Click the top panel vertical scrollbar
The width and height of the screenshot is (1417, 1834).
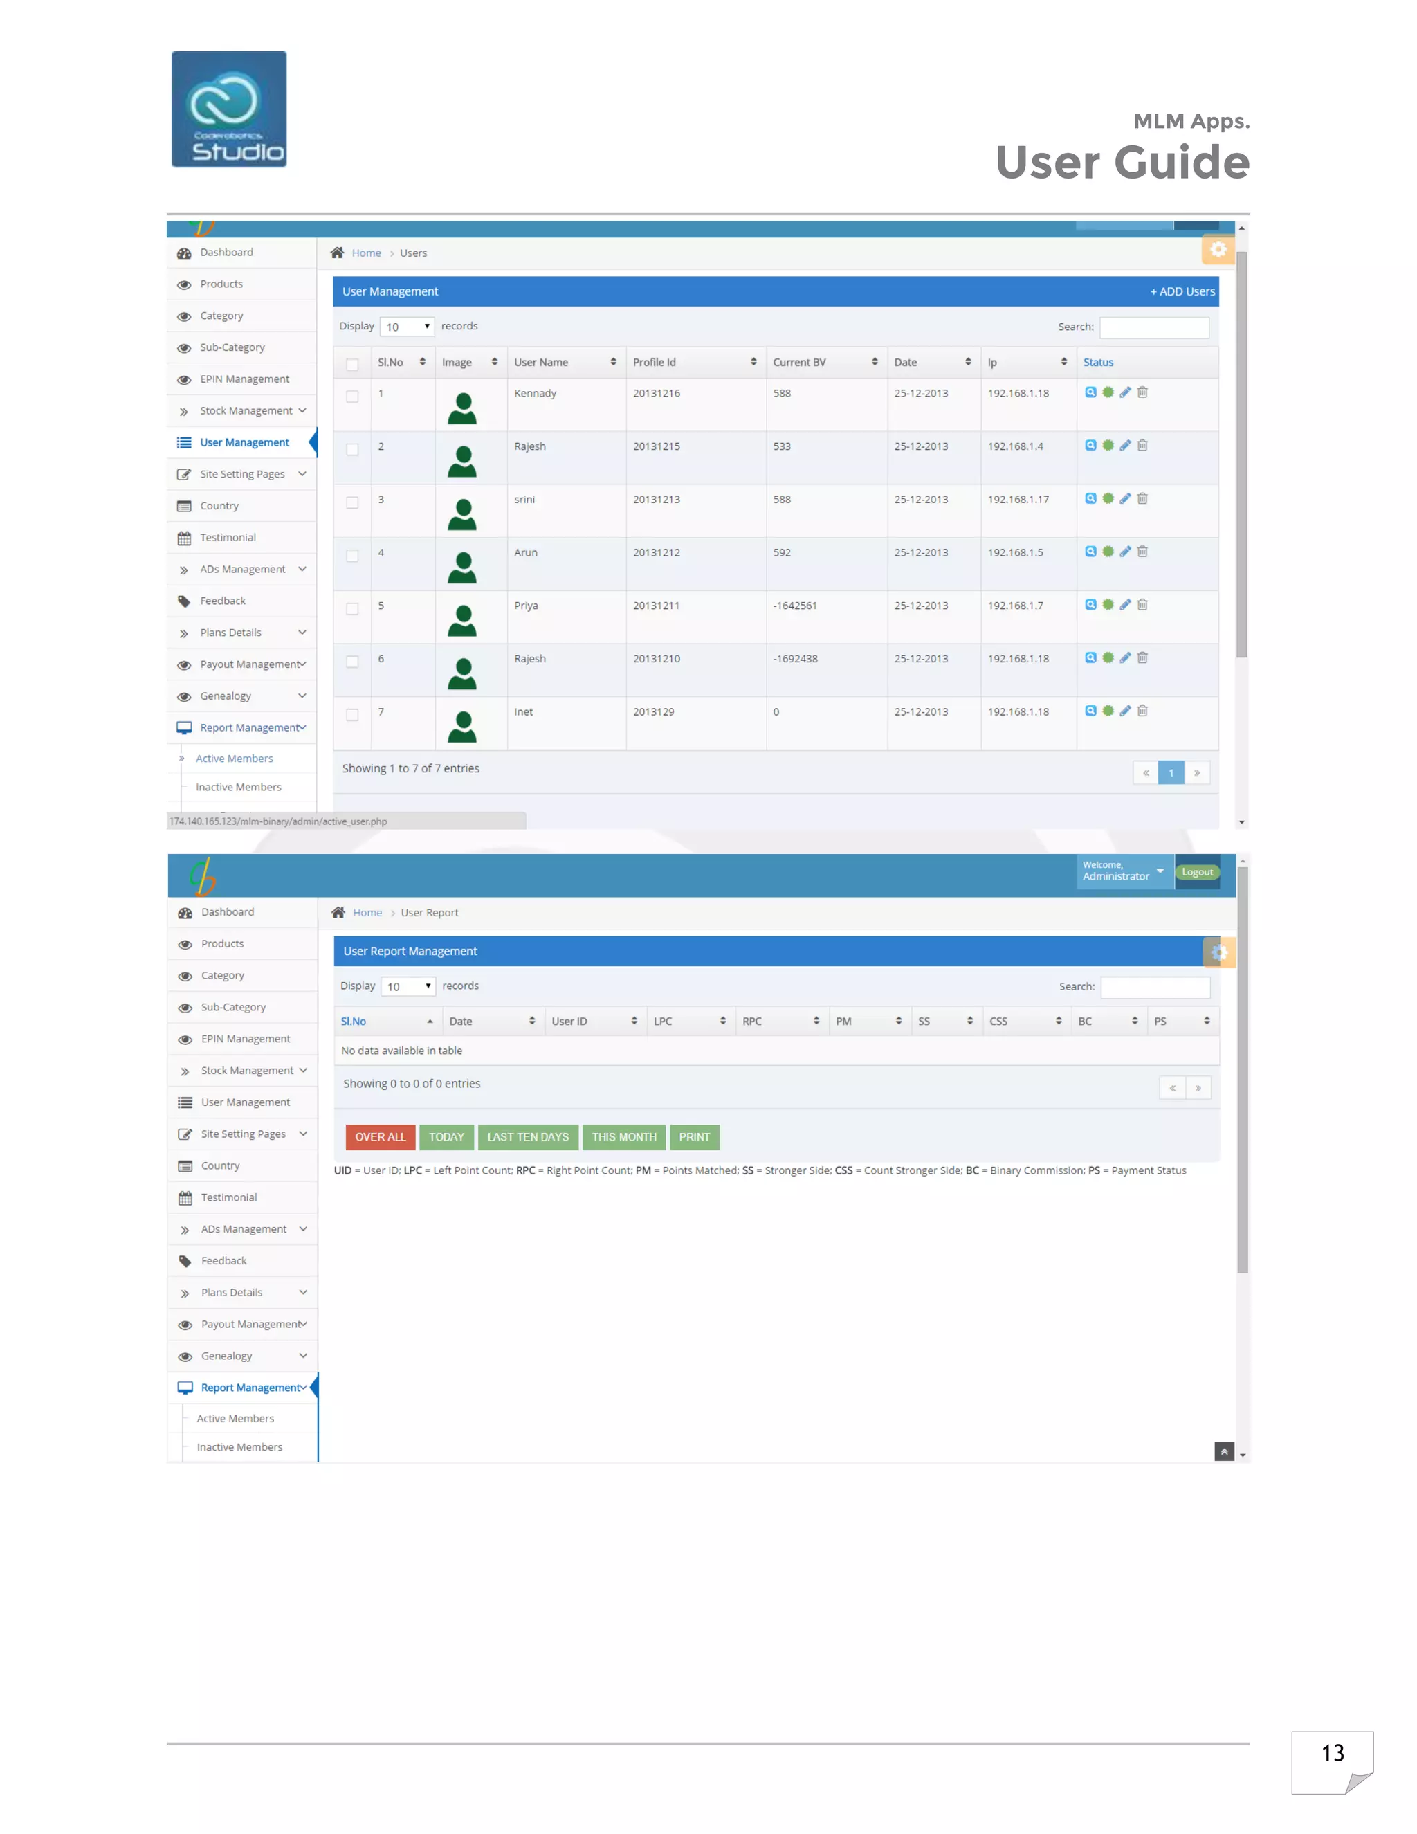[x=1241, y=453]
